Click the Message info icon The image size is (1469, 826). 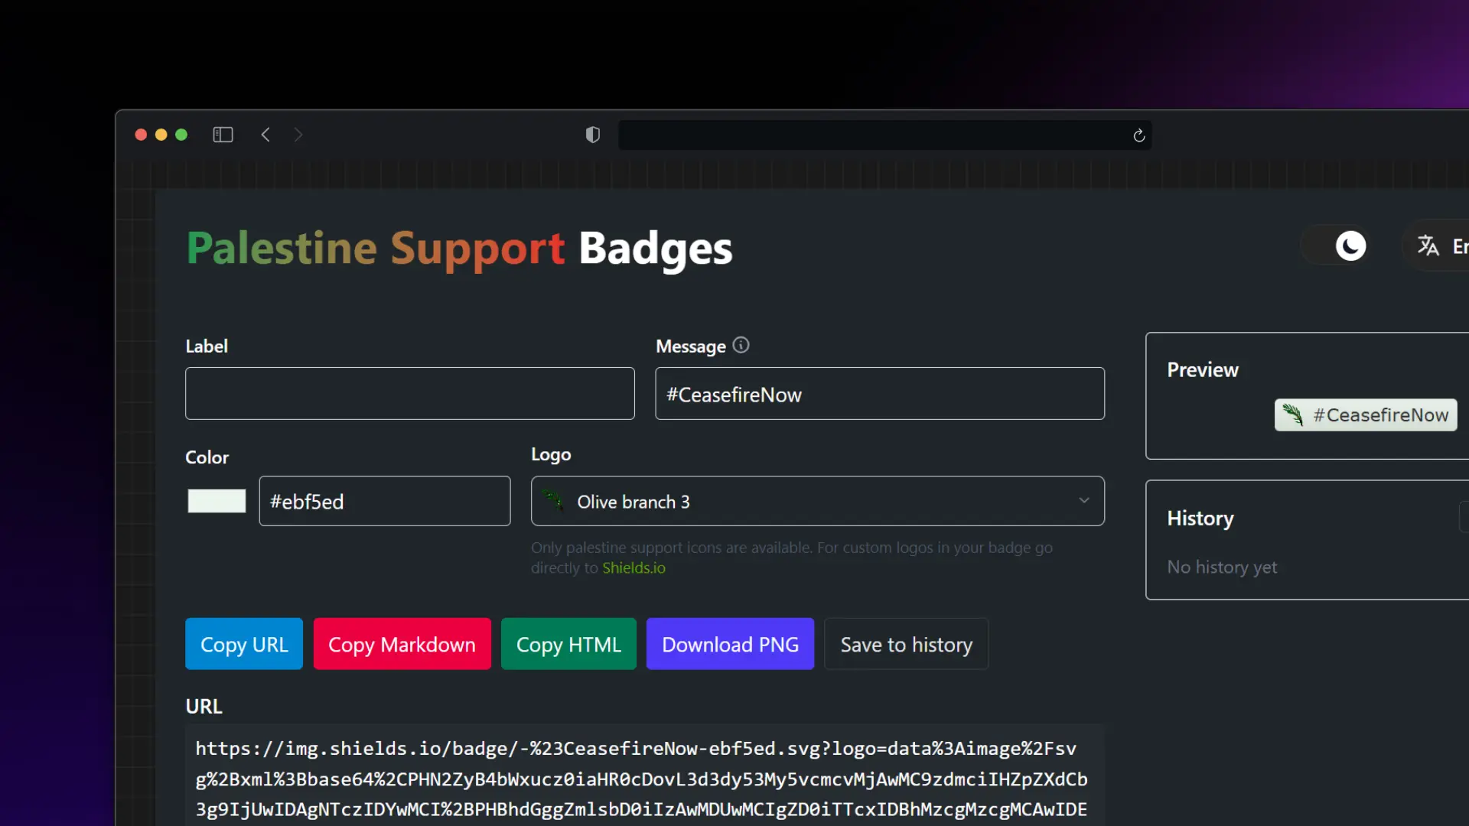tap(741, 345)
